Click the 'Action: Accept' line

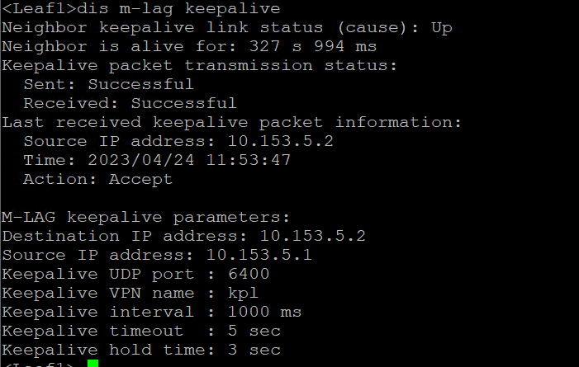(x=97, y=179)
